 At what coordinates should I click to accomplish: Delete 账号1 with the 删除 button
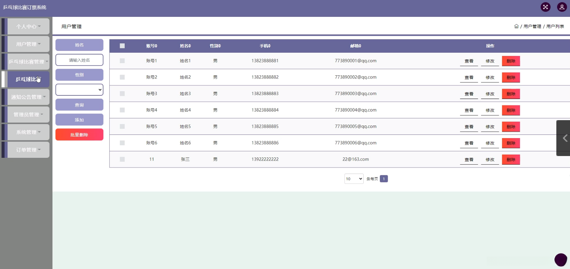pyautogui.click(x=511, y=61)
